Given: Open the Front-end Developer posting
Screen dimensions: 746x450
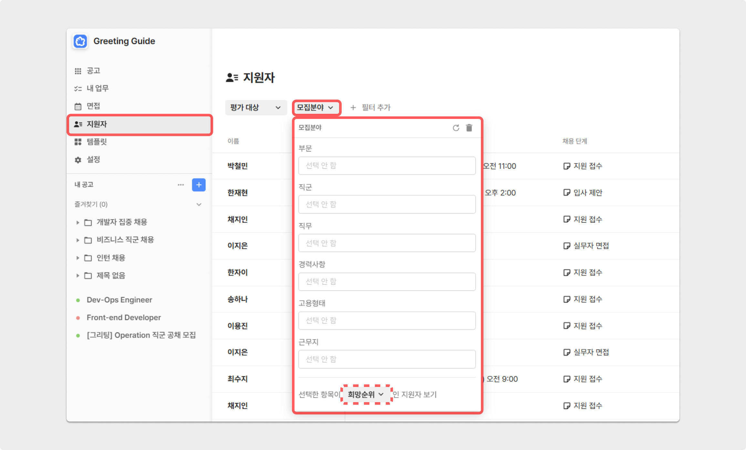Looking at the screenshot, I should tap(124, 317).
